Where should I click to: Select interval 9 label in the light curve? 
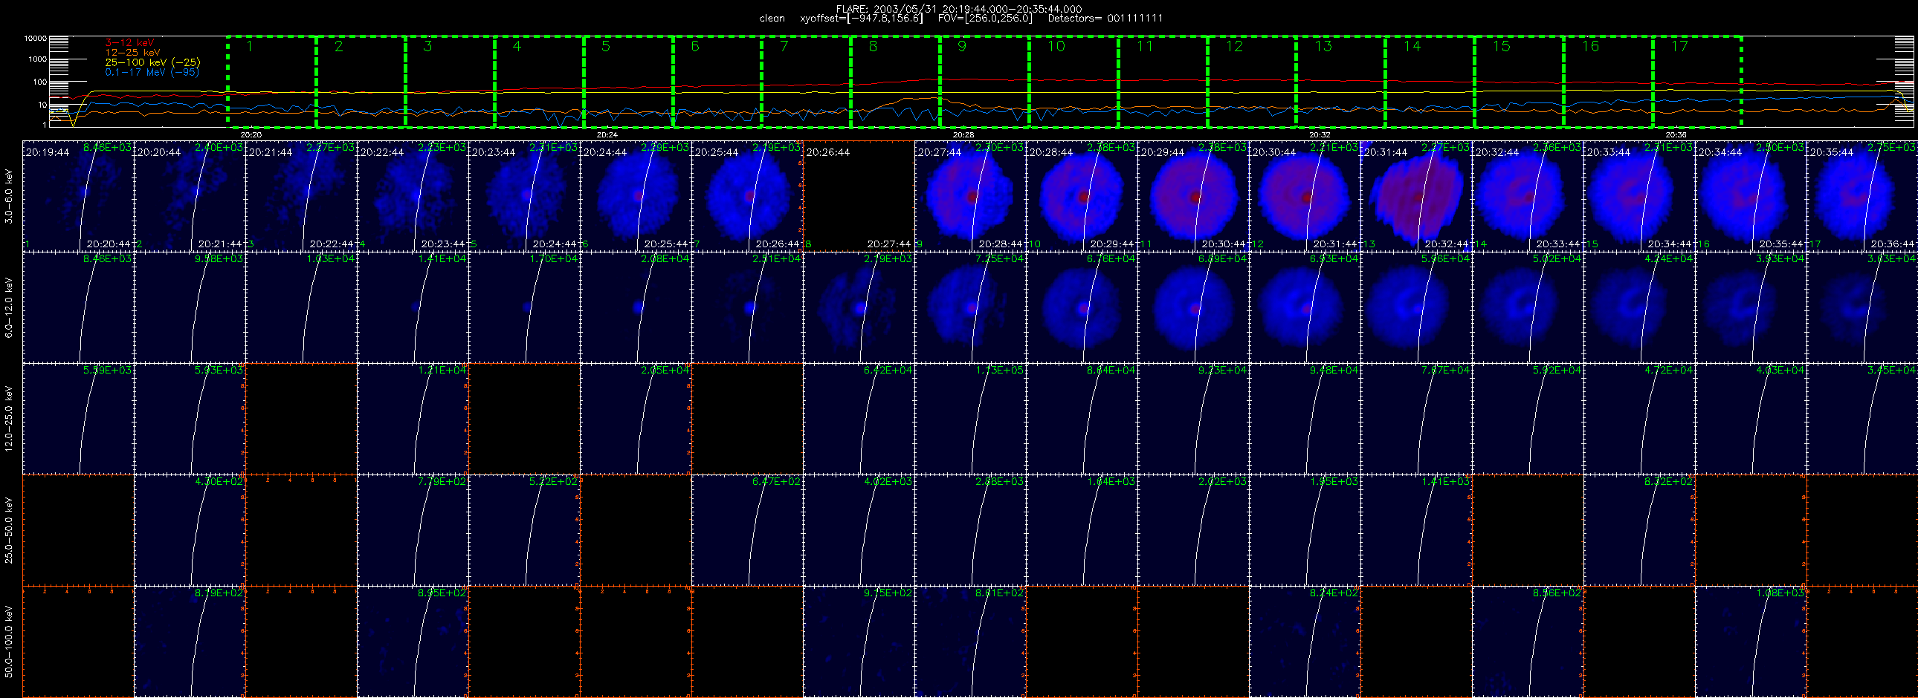[962, 47]
